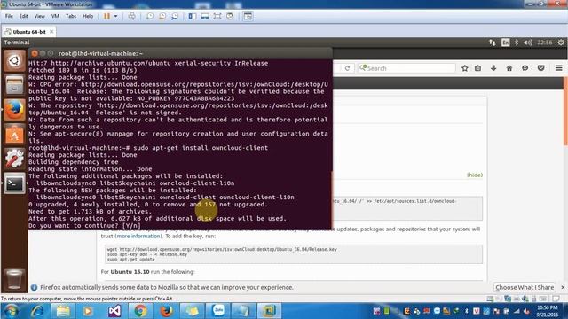Image resolution: width=568 pixels, height=319 pixels.
Task: Show Firefox bookmarks list icon
Action: [477, 68]
